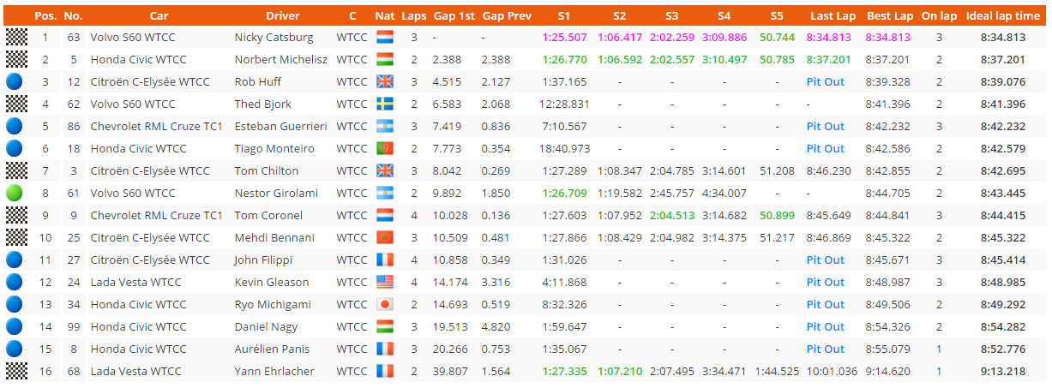Click the checkered flag icon for Yann Ehrlacher
Screen dimensions: 1052x388
[x=15, y=371]
